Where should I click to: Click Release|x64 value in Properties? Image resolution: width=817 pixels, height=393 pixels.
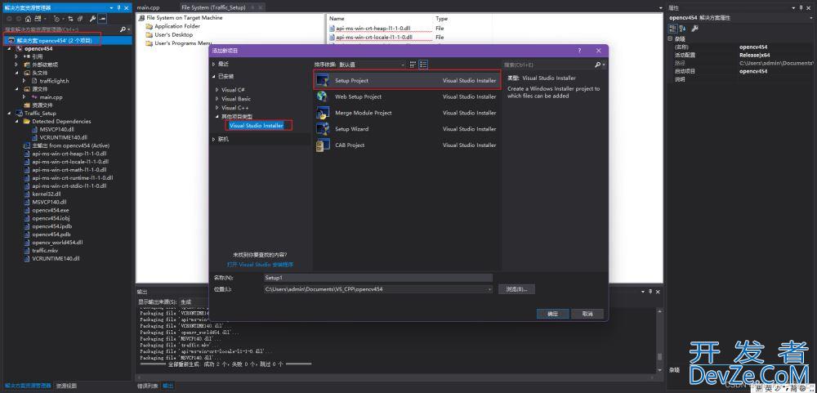[x=756, y=55]
